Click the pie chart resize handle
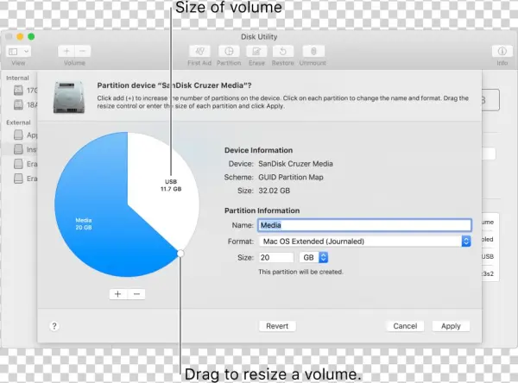Image resolution: width=518 pixels, height=383 pixels. (x=180, y=253)
